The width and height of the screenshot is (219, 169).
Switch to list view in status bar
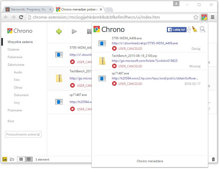click(x=21, y=159)
